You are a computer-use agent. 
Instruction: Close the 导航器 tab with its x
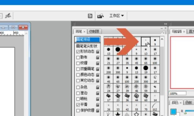[x=184, y=32]
